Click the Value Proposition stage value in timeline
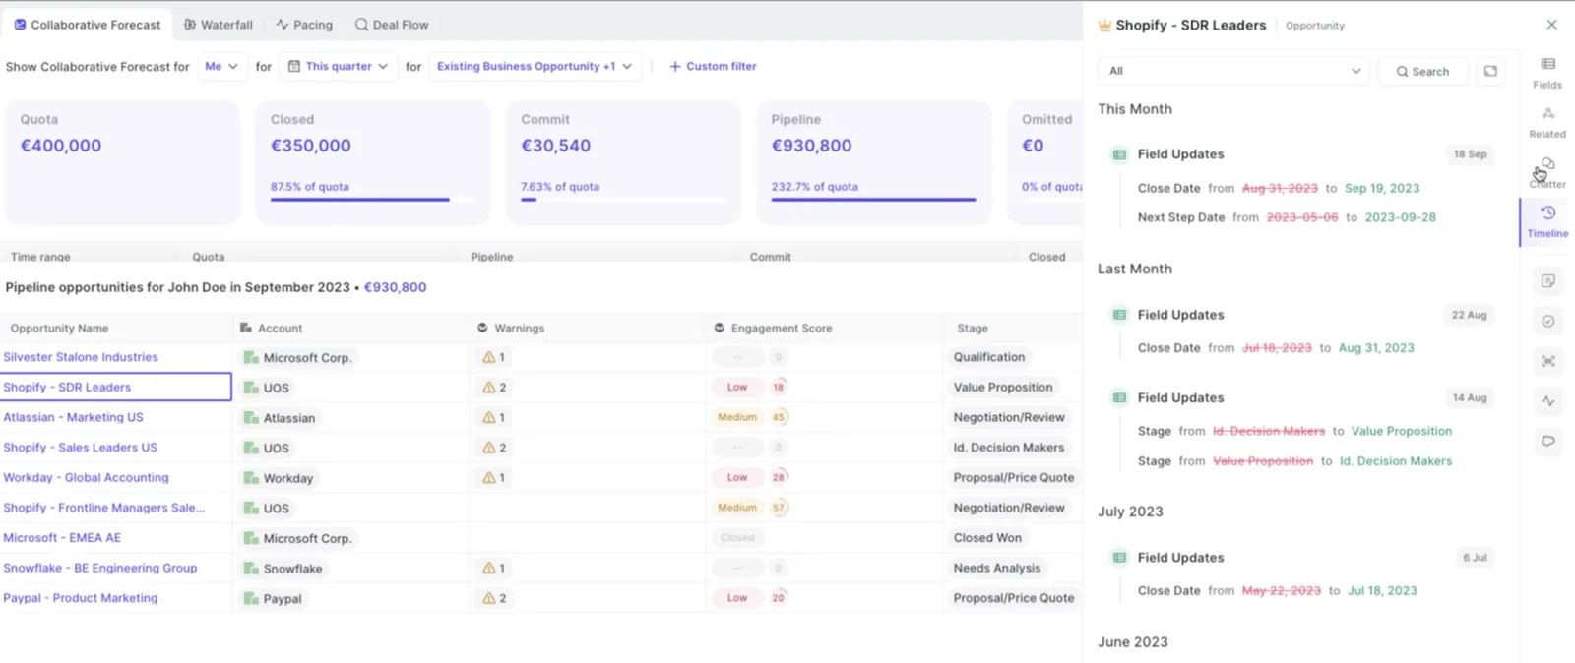This screenshot has height=663, width=1575. click(x=1402, y=431)
